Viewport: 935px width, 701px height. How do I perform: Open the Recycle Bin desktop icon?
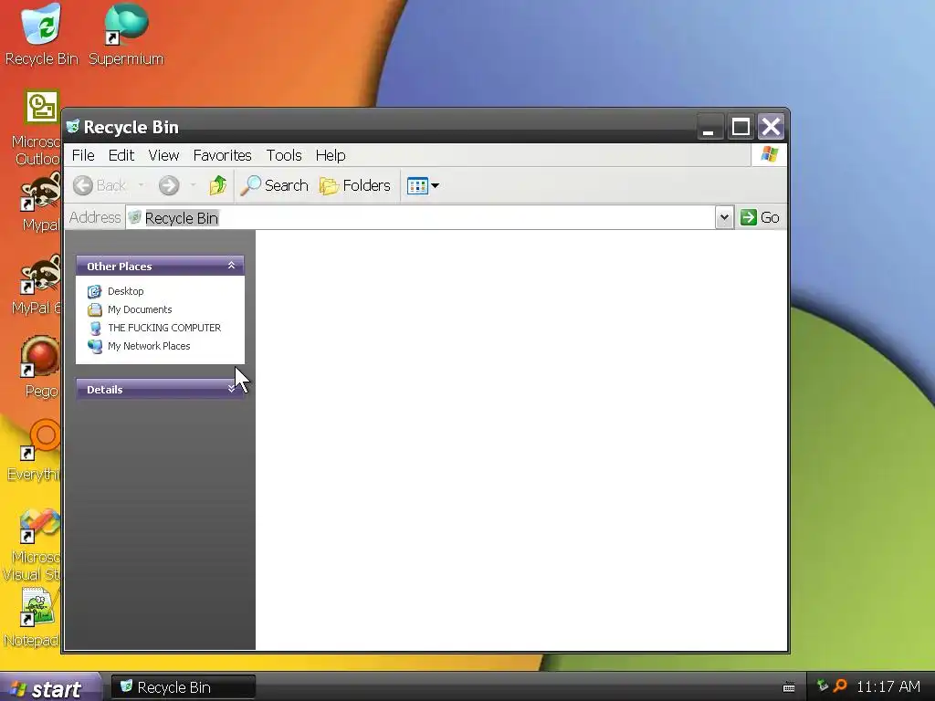tap(41, 34)
